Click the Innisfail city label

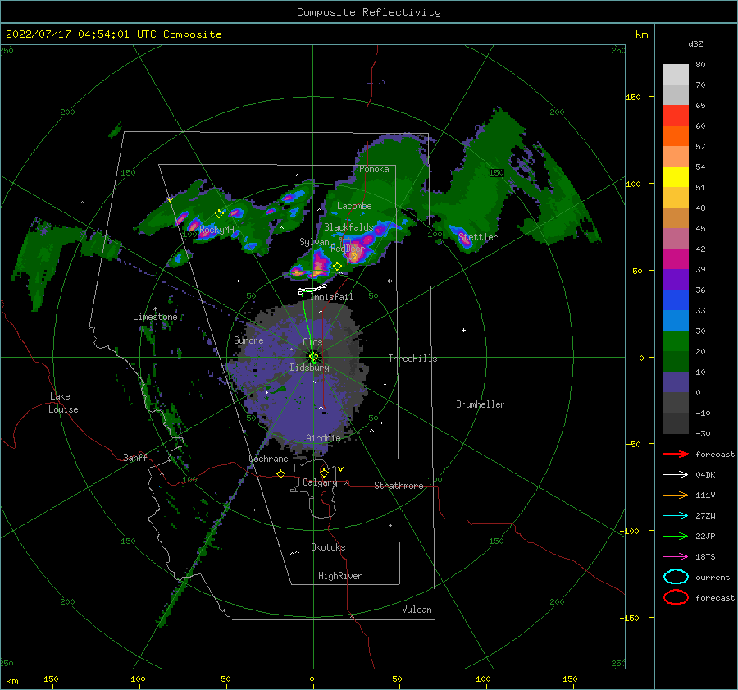coord(331,297)
